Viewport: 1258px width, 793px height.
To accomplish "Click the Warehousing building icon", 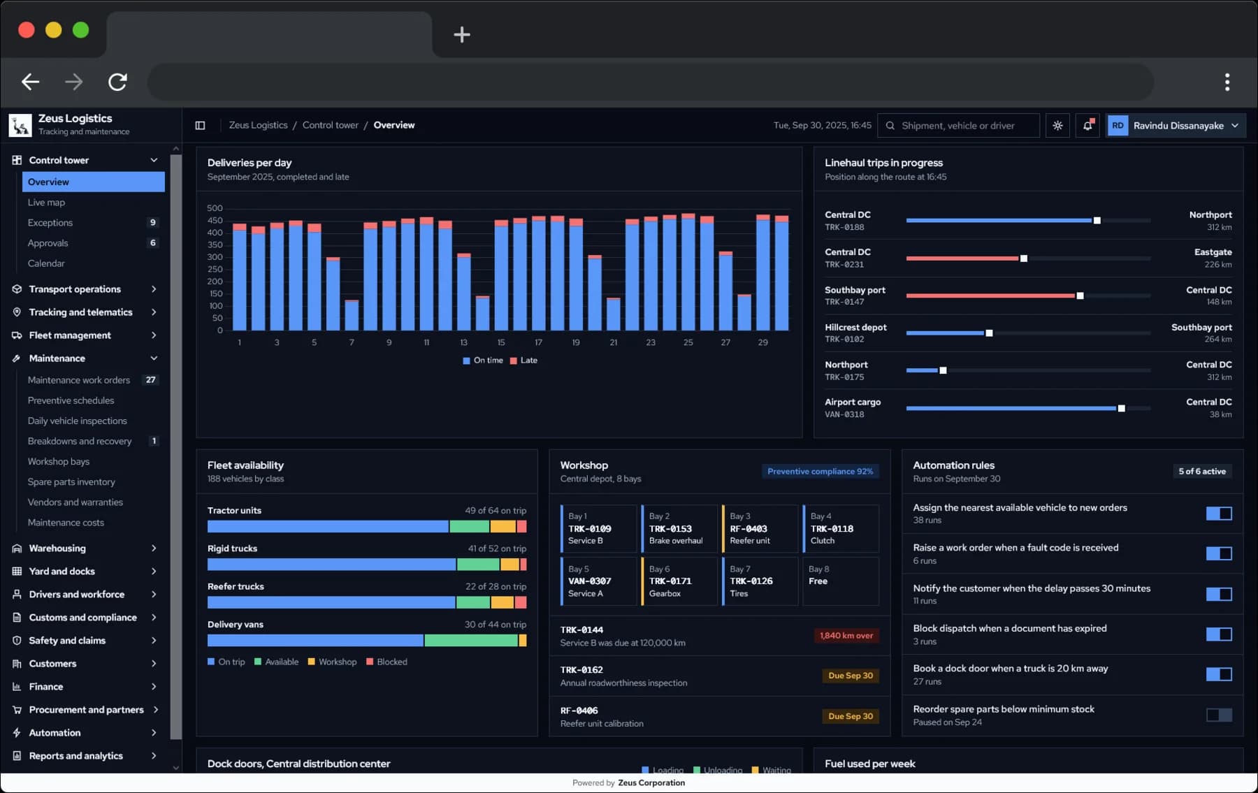I will [17, 548].
